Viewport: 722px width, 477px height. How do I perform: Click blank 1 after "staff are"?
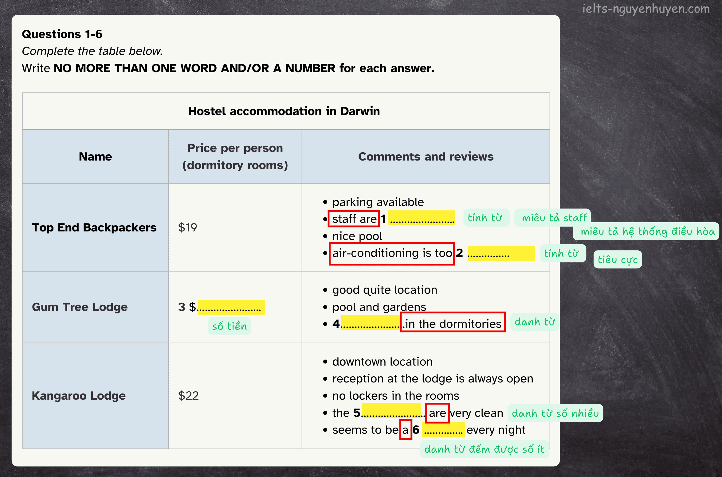(x=421, y=219)
